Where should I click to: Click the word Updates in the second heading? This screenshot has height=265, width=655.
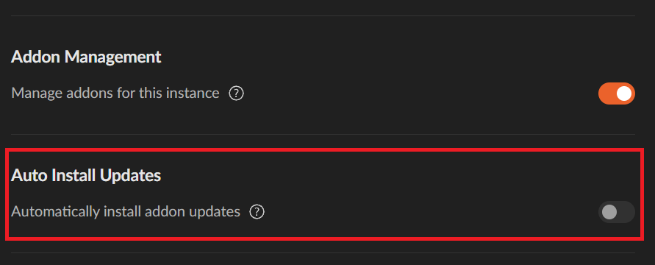tap(130, 176)
